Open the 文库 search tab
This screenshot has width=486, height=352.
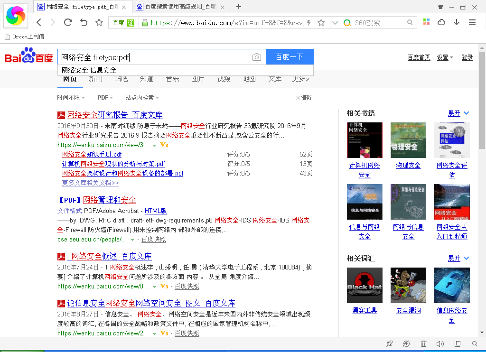click(x=275, y=79)
